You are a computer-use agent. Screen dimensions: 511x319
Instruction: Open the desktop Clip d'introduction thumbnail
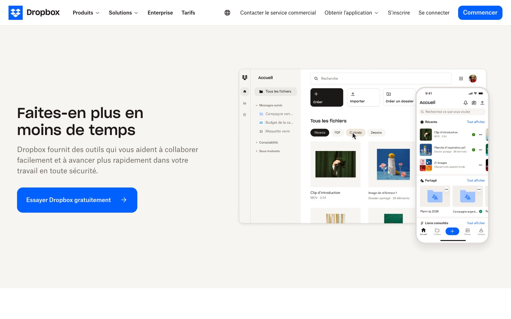[x=335, y=164]
